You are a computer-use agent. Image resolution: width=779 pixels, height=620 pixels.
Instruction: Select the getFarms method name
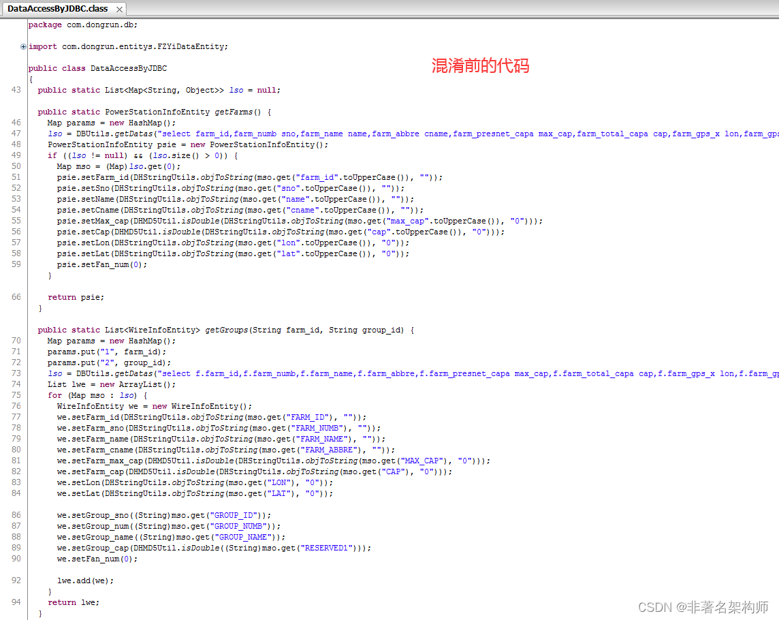(234, 112)
